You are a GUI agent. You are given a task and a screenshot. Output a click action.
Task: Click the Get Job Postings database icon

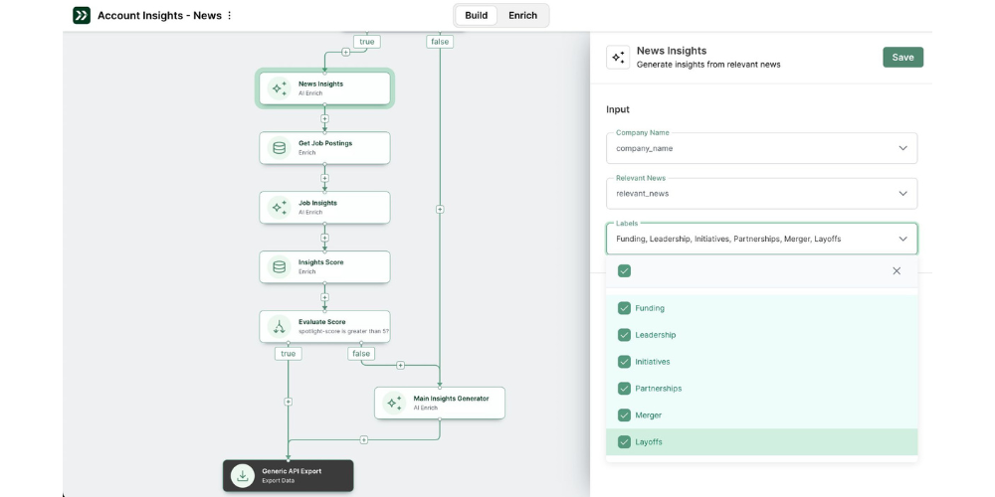(x=279, y=148)
